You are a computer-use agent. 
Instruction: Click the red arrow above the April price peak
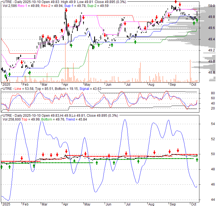coord(66,11)
